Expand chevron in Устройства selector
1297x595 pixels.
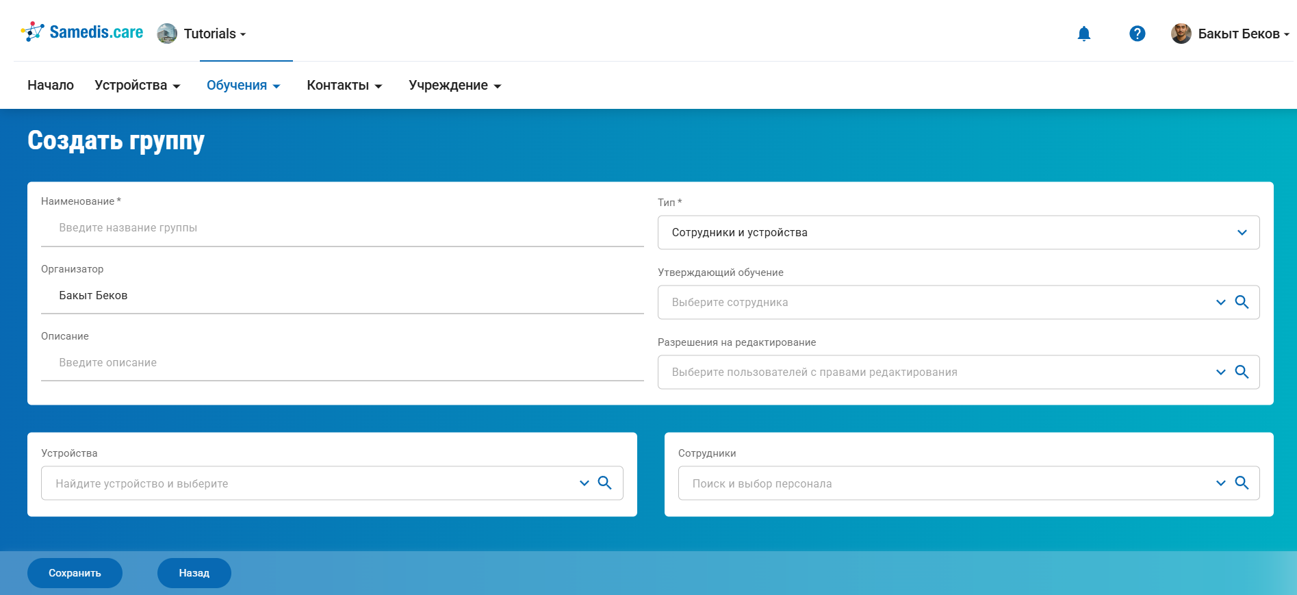point(584,483)
